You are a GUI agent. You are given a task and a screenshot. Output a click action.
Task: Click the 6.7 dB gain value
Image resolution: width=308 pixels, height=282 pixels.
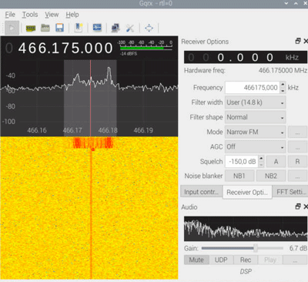click(298, 248)
